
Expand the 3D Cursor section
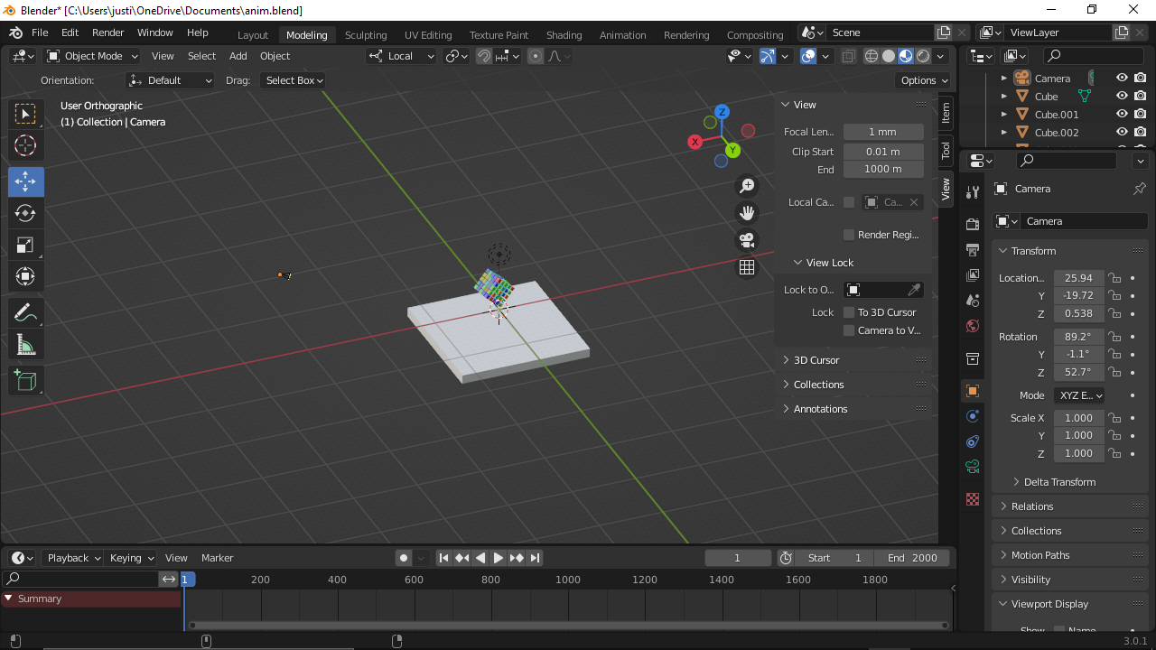816,359
